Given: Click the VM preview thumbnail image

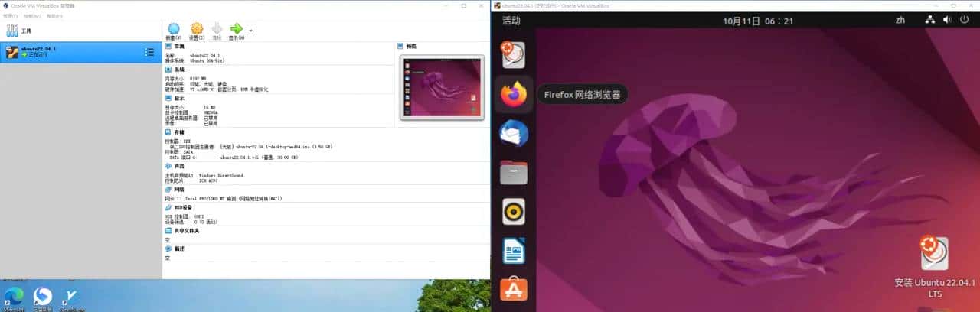Looking at the screenshot, I should point(443,86).
